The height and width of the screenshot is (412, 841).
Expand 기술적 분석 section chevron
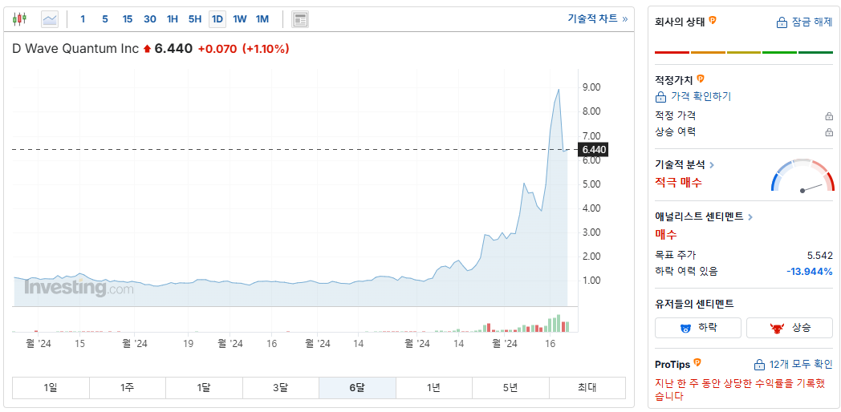point(712,165)
